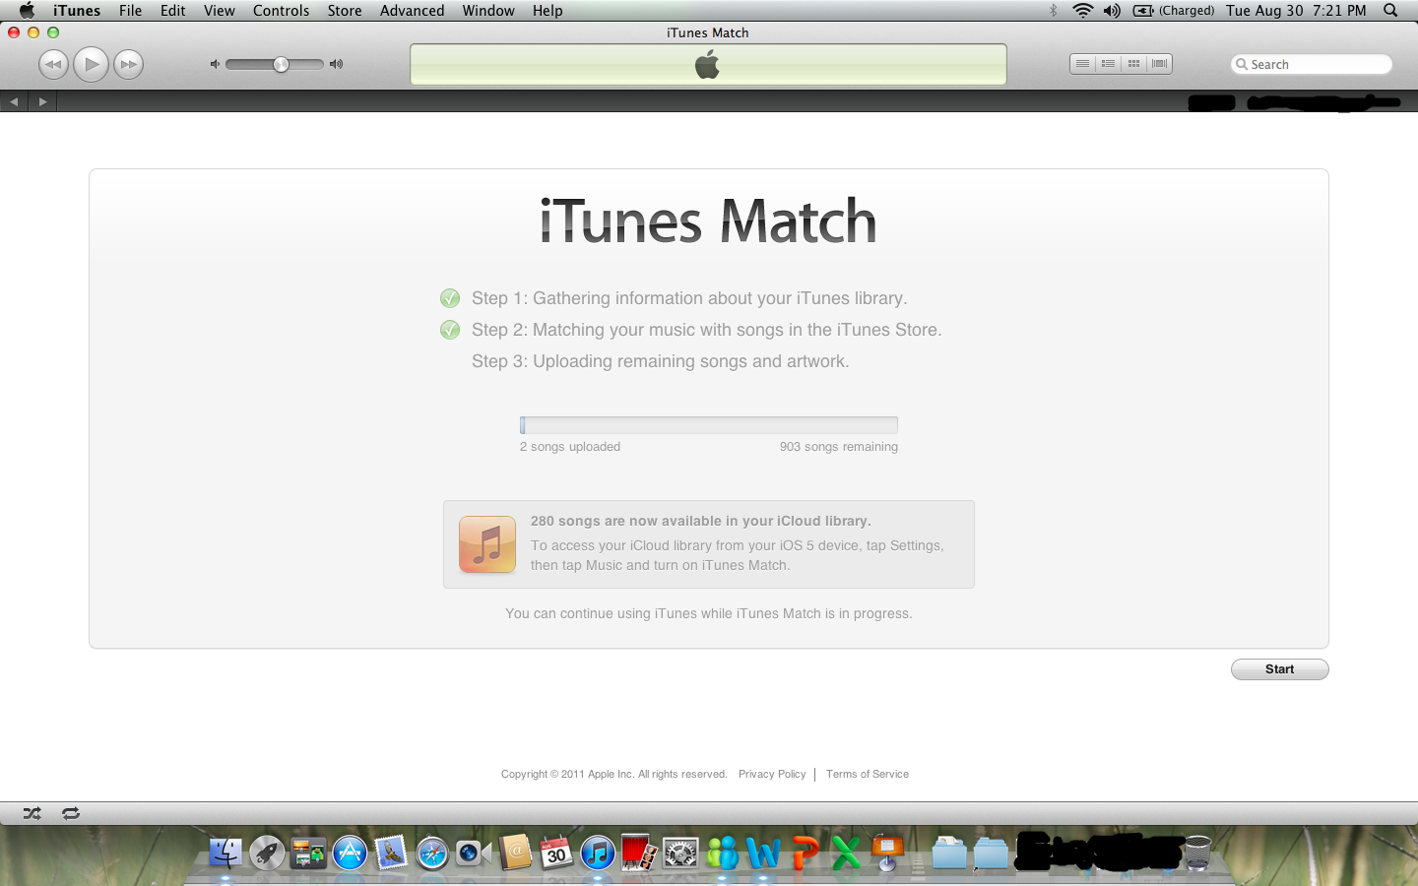Image resolution: width=1418 pixels, height=886 pixels.
Task: Open Safari from the Dock
Action: 432,852
